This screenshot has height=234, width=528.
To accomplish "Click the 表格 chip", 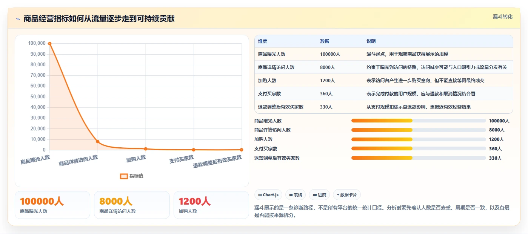I will pos(296,195).
